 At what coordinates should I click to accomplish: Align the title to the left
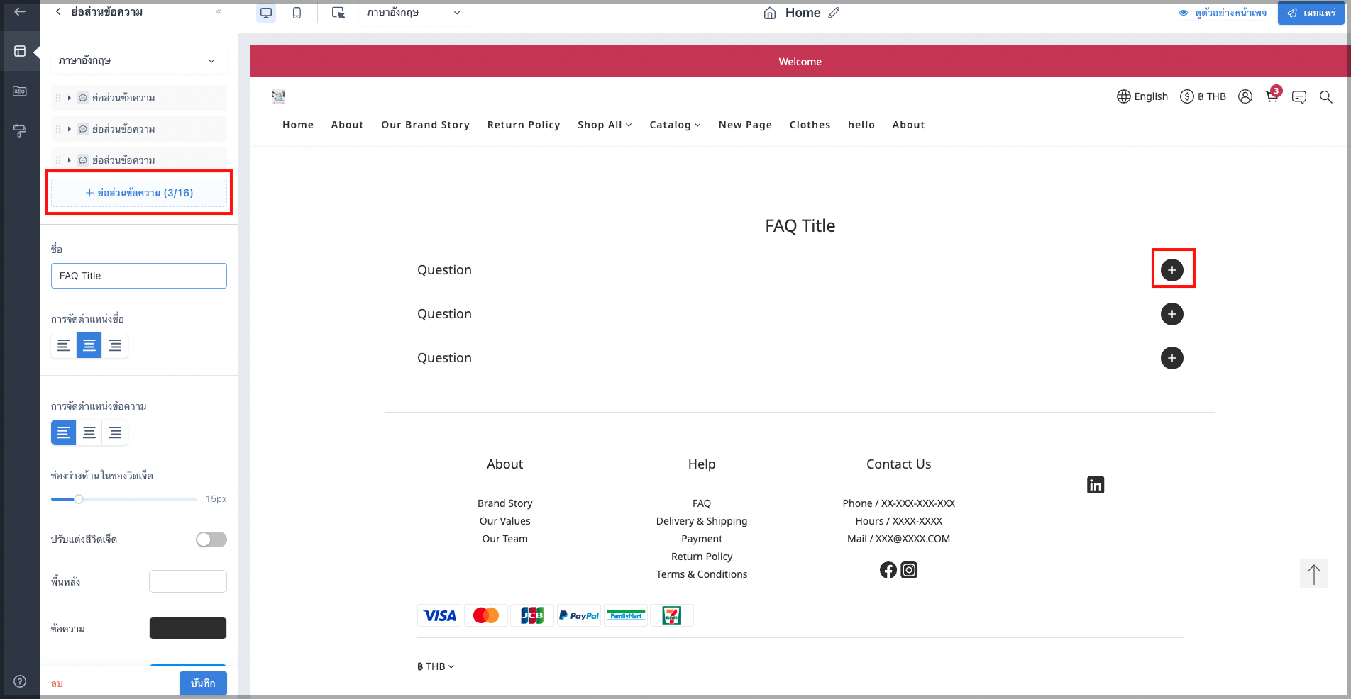[x=64, y=345]
